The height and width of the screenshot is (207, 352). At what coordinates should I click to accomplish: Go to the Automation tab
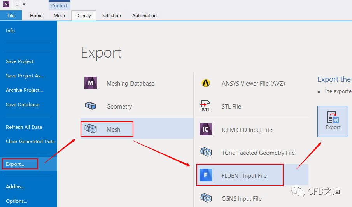click(x=144, y=16)
